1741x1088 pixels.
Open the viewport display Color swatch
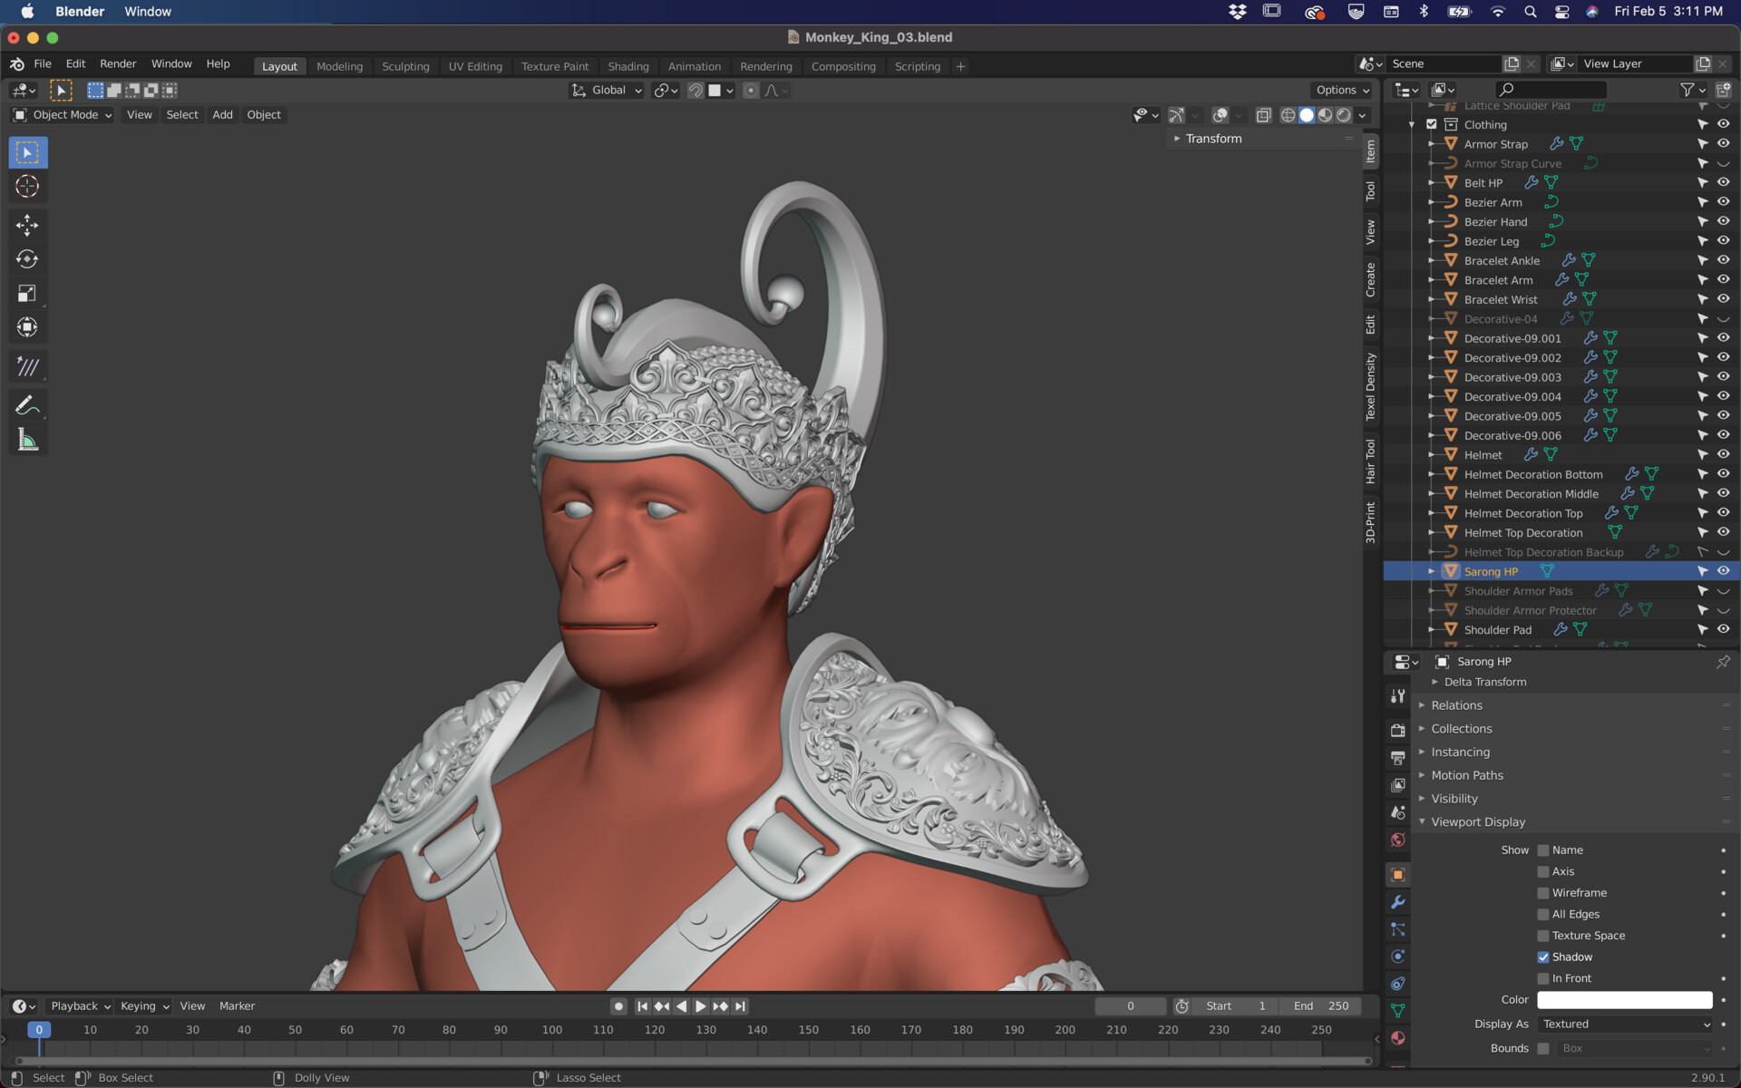(1624, 1000)
